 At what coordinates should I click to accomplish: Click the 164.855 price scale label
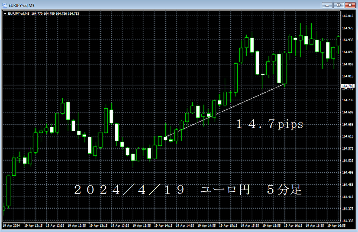348,64
